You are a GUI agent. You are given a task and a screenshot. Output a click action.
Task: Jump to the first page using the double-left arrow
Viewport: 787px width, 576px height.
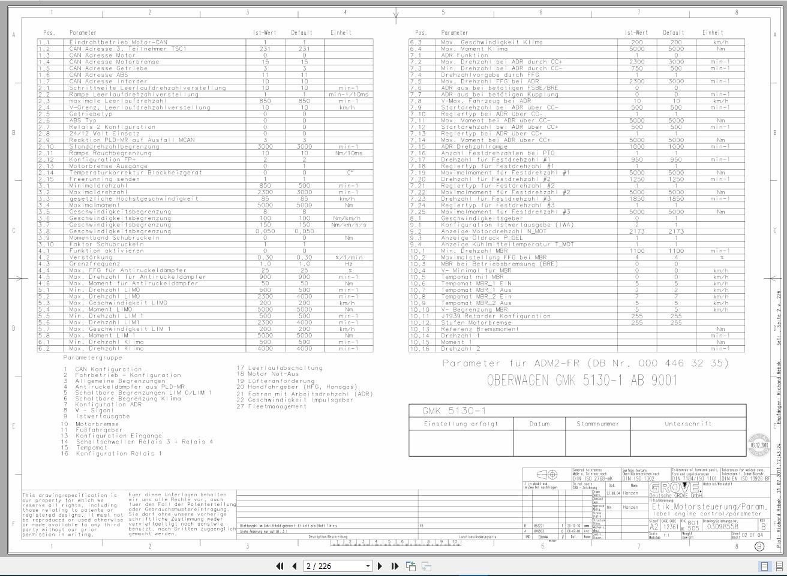click(x=280, y=566)
